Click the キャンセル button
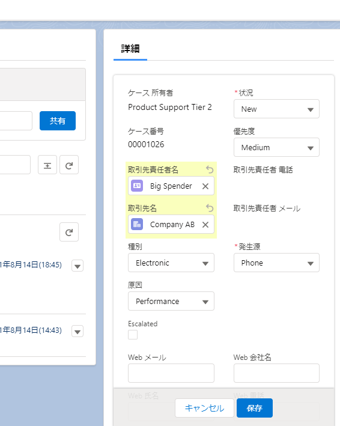Screen dimensions: 340x426 204,408
